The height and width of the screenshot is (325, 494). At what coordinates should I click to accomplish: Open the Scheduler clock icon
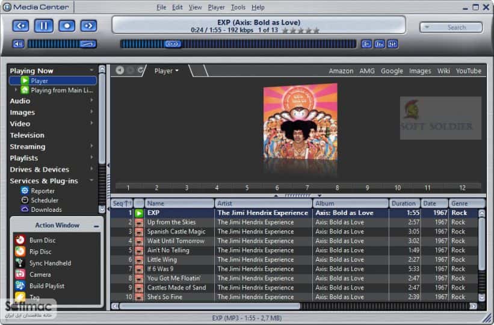pyautogui.click(x=25, y=200)
